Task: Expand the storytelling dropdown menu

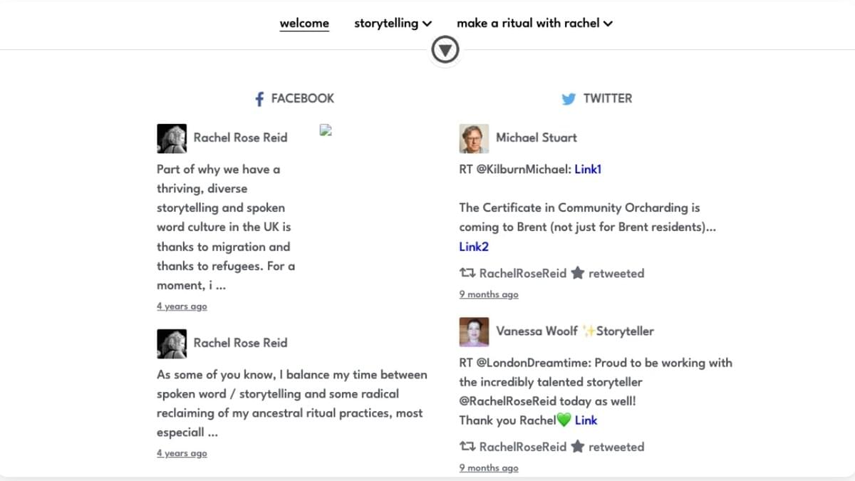Action: [x=393, y=23]
